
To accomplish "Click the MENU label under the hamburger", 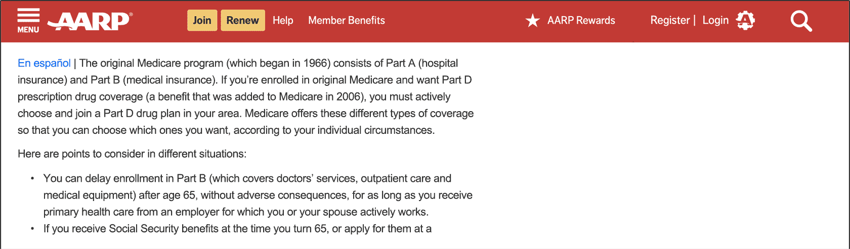I will point(28,30).
